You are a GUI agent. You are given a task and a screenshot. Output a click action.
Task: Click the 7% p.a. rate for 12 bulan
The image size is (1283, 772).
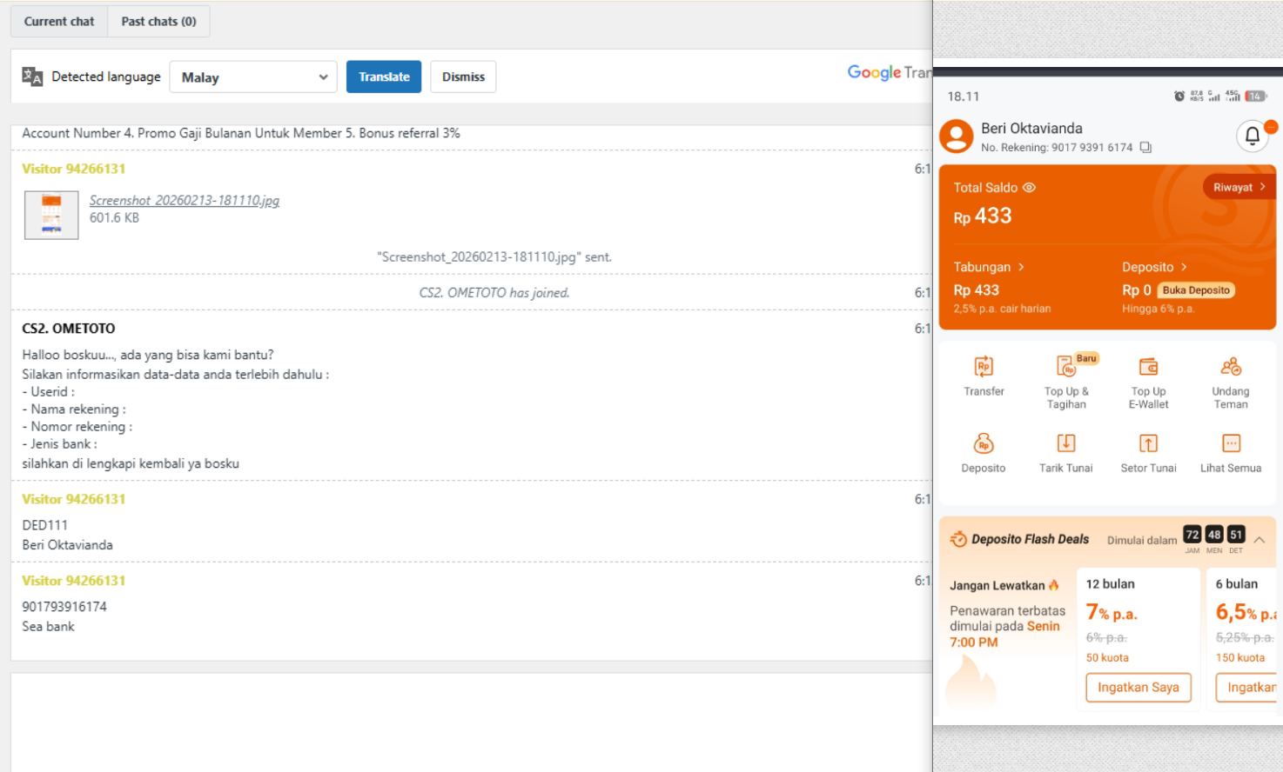[1112, 613]
